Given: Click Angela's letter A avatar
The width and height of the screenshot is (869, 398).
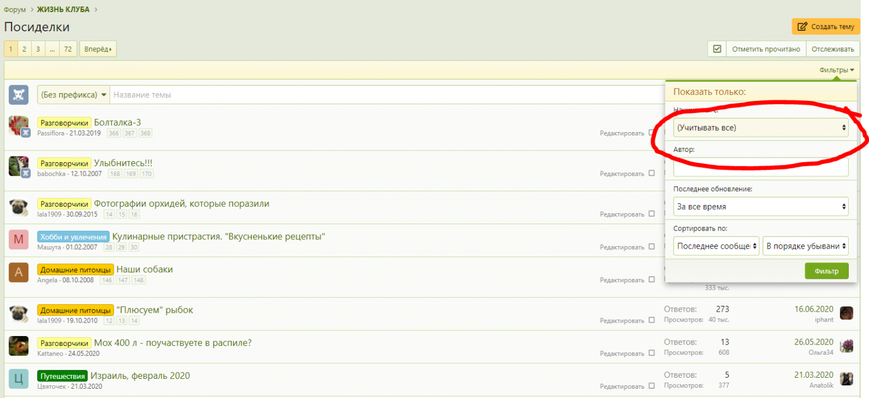Looking at the screenshot, I should (19, 272).
